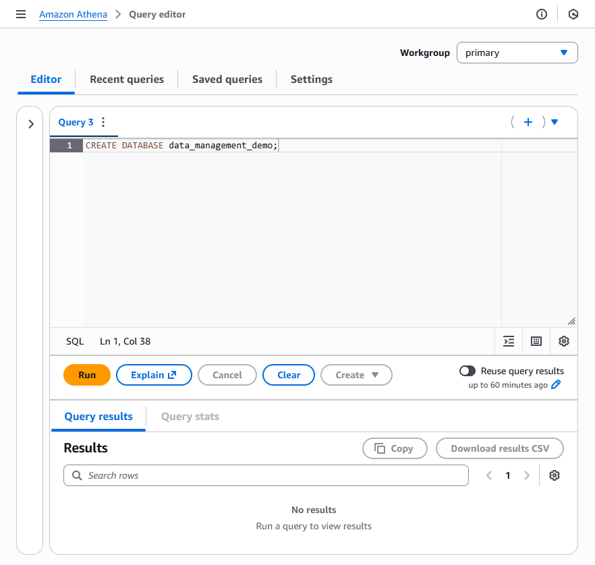Open the Create dropdown button
The height and width of the screenshot is (565, 595).
[356, 375]
